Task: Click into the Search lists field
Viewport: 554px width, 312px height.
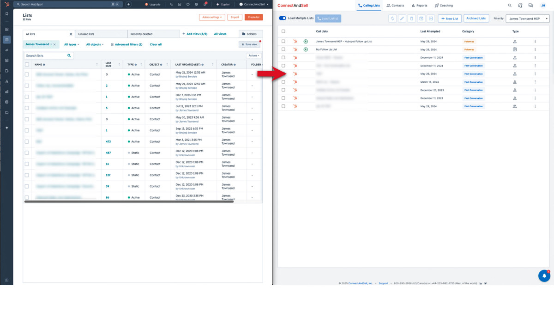Action: [x=45, y=55]
